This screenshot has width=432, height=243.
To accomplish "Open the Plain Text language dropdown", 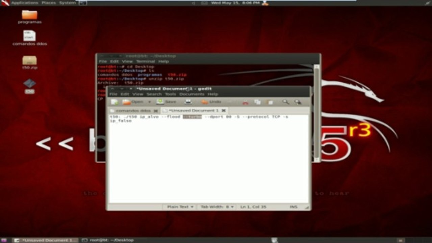I will [180, 207].
